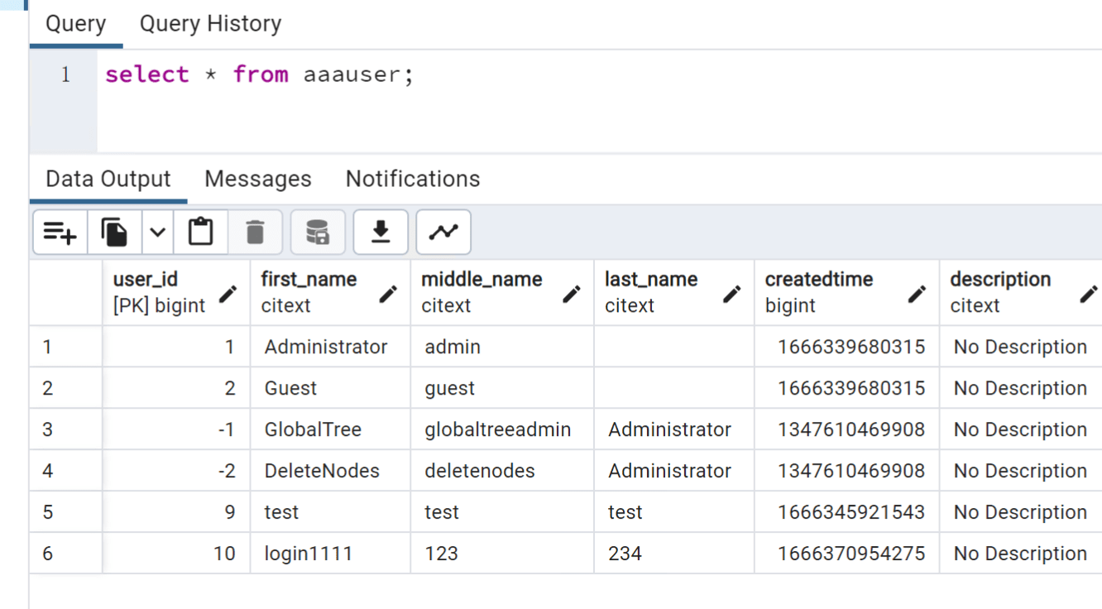Click the Save data changes icon

click(318, 233)
